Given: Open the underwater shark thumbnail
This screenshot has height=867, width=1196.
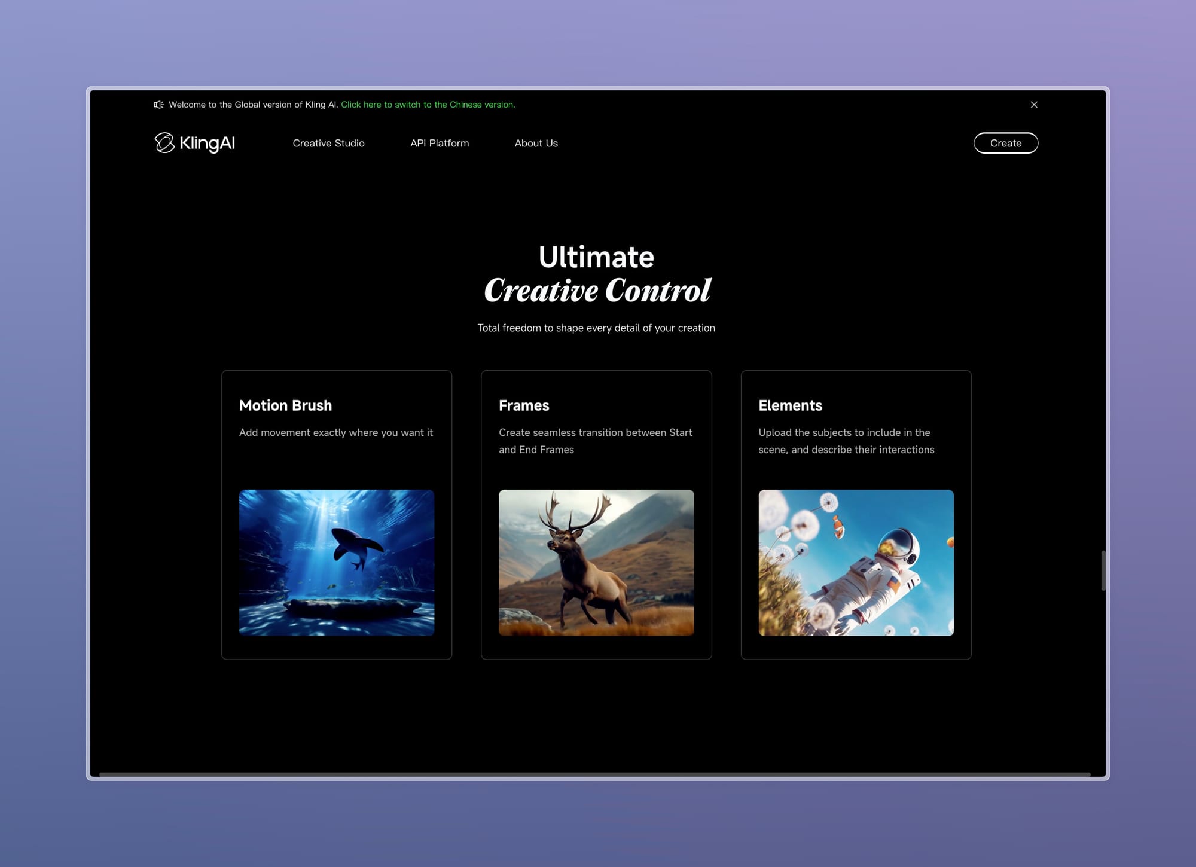Looking at the screenshot, I should (337, 562).
